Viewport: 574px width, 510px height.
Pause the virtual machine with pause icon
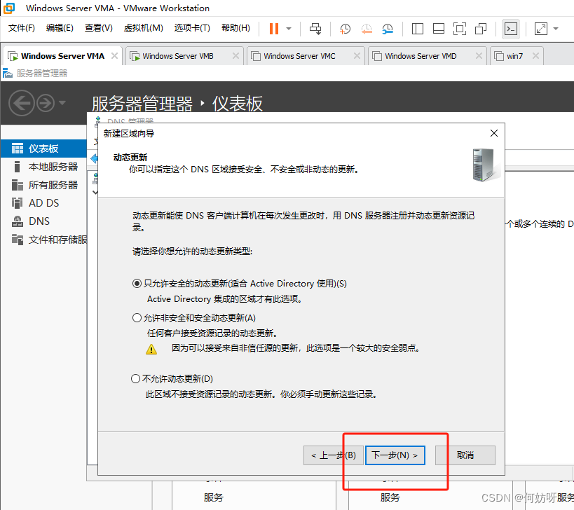pos(274,28)
